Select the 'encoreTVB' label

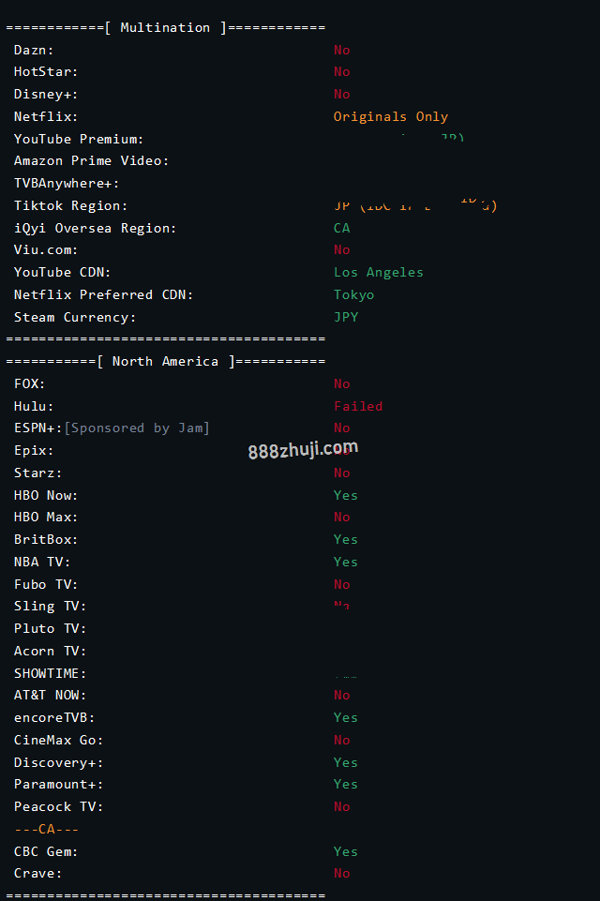coord(54,717)
